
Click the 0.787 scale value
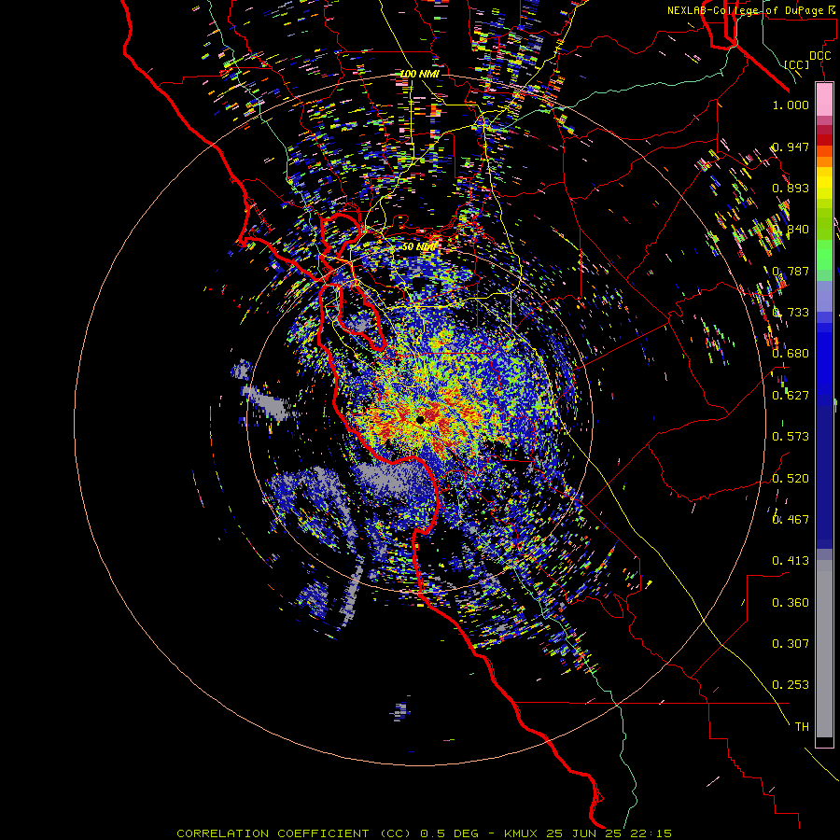[791, 271]
